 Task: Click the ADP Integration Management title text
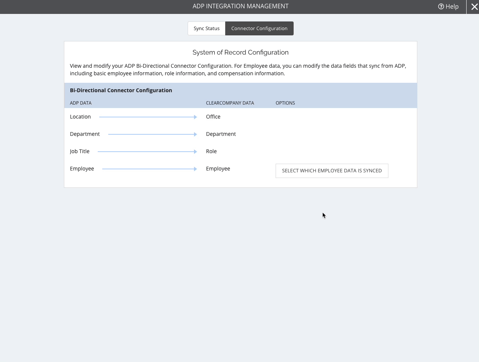(x=241, y=6)
